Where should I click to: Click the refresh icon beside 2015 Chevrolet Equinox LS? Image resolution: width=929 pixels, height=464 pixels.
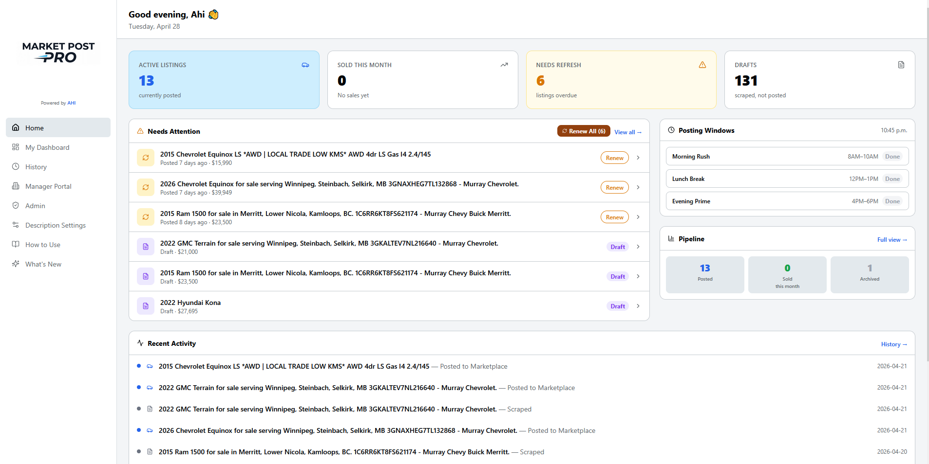point(145,158)
